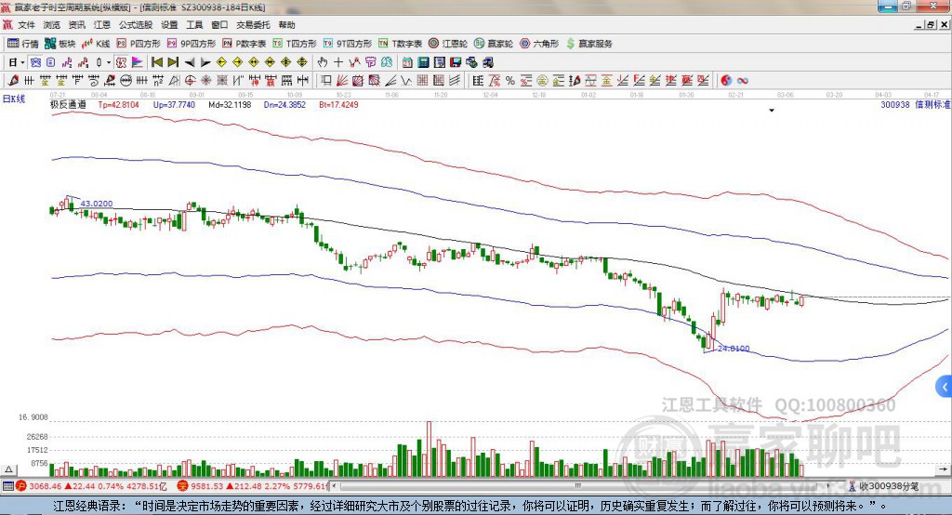Image resolution: width=952 pixels, height=515 pixels.
Task: Open the 公式选股 menu
Action: [x=136, y=25]
